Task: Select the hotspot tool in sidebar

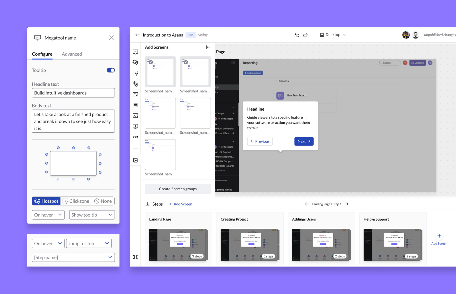Action: coord(135,62)
